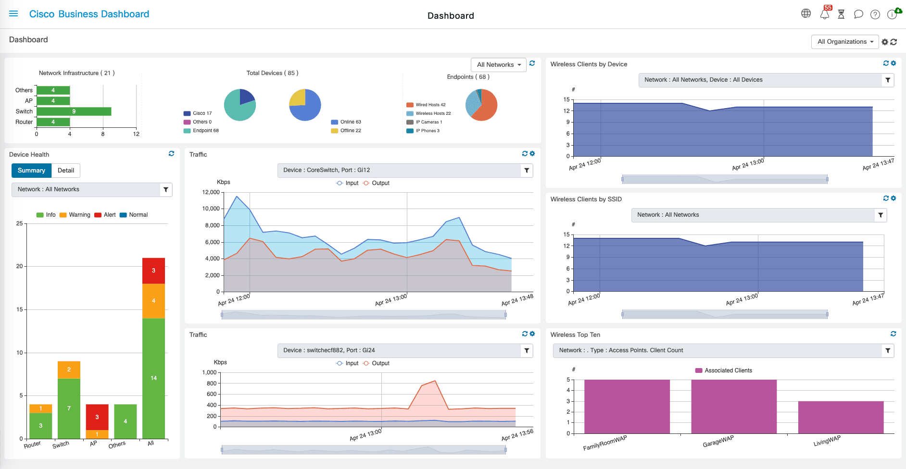Viewport: 906px width, 469px height.
Task: Click time range slider under Wireless Clients by Device
Action: point(725,179)
